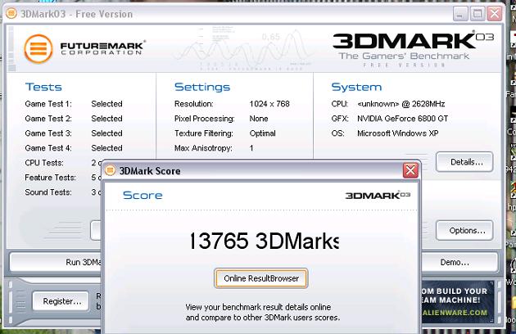Click the Futuremark orange logo icon
Viewport: 516px width, 334px height.
[38, 48]
